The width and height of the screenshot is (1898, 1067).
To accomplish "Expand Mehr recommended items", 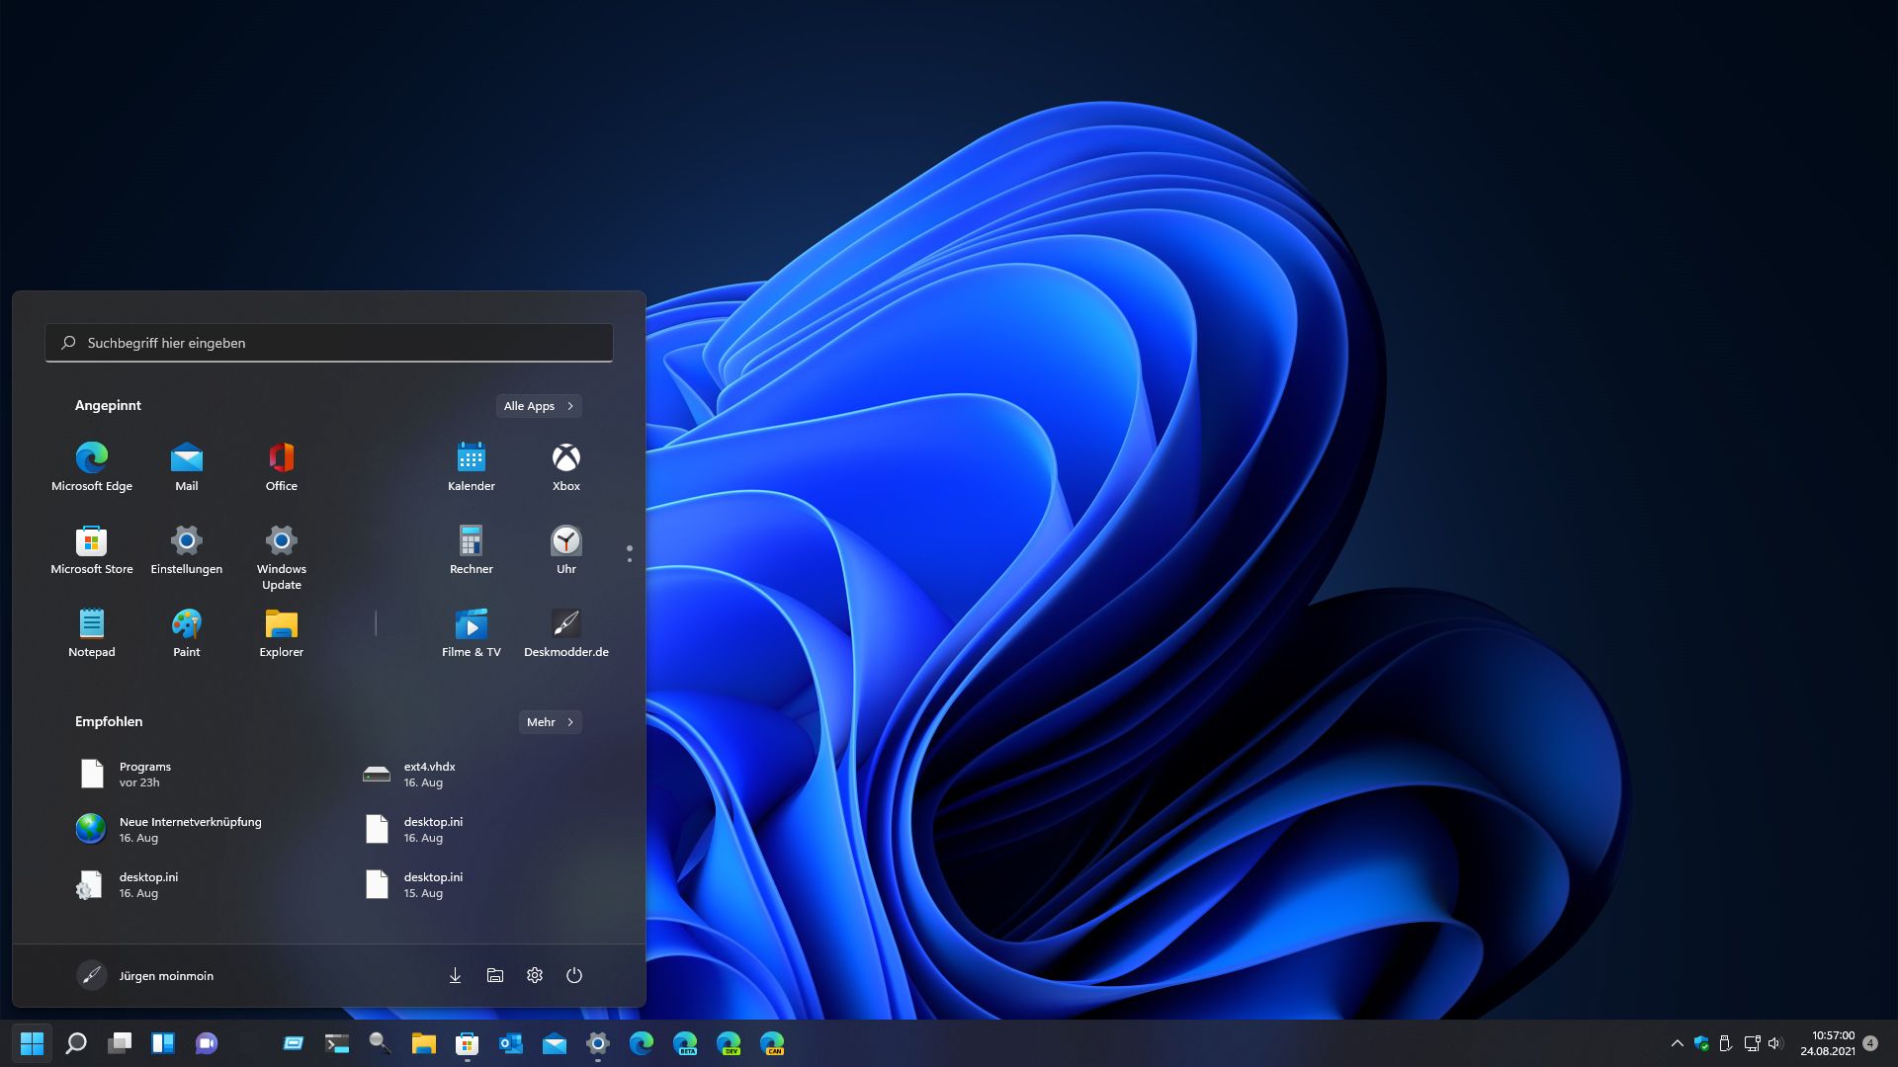I will pyautogui.click(x=550, y=722).
